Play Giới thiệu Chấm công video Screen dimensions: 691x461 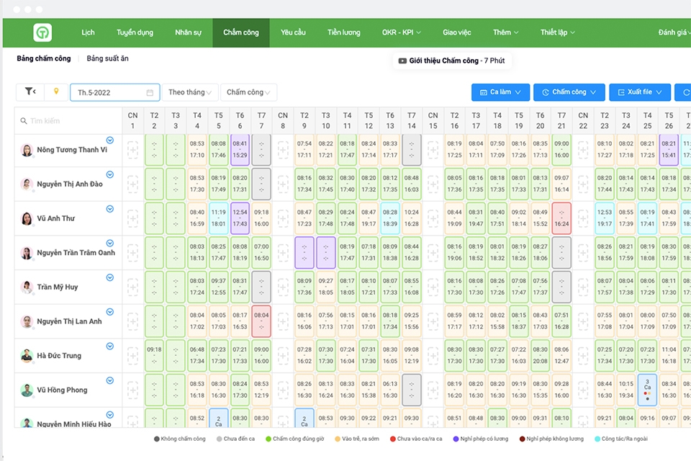pyautogui.click(x=452, y=61)
